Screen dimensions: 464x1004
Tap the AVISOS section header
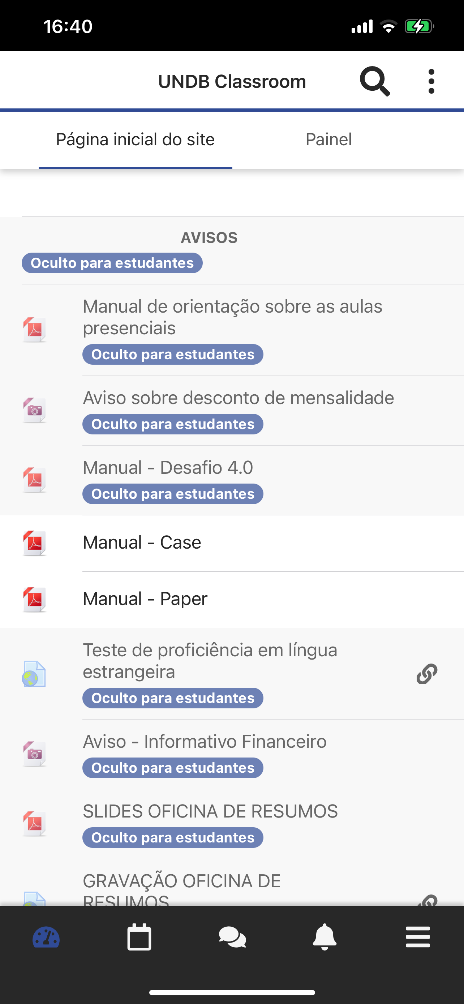point(209,238)
